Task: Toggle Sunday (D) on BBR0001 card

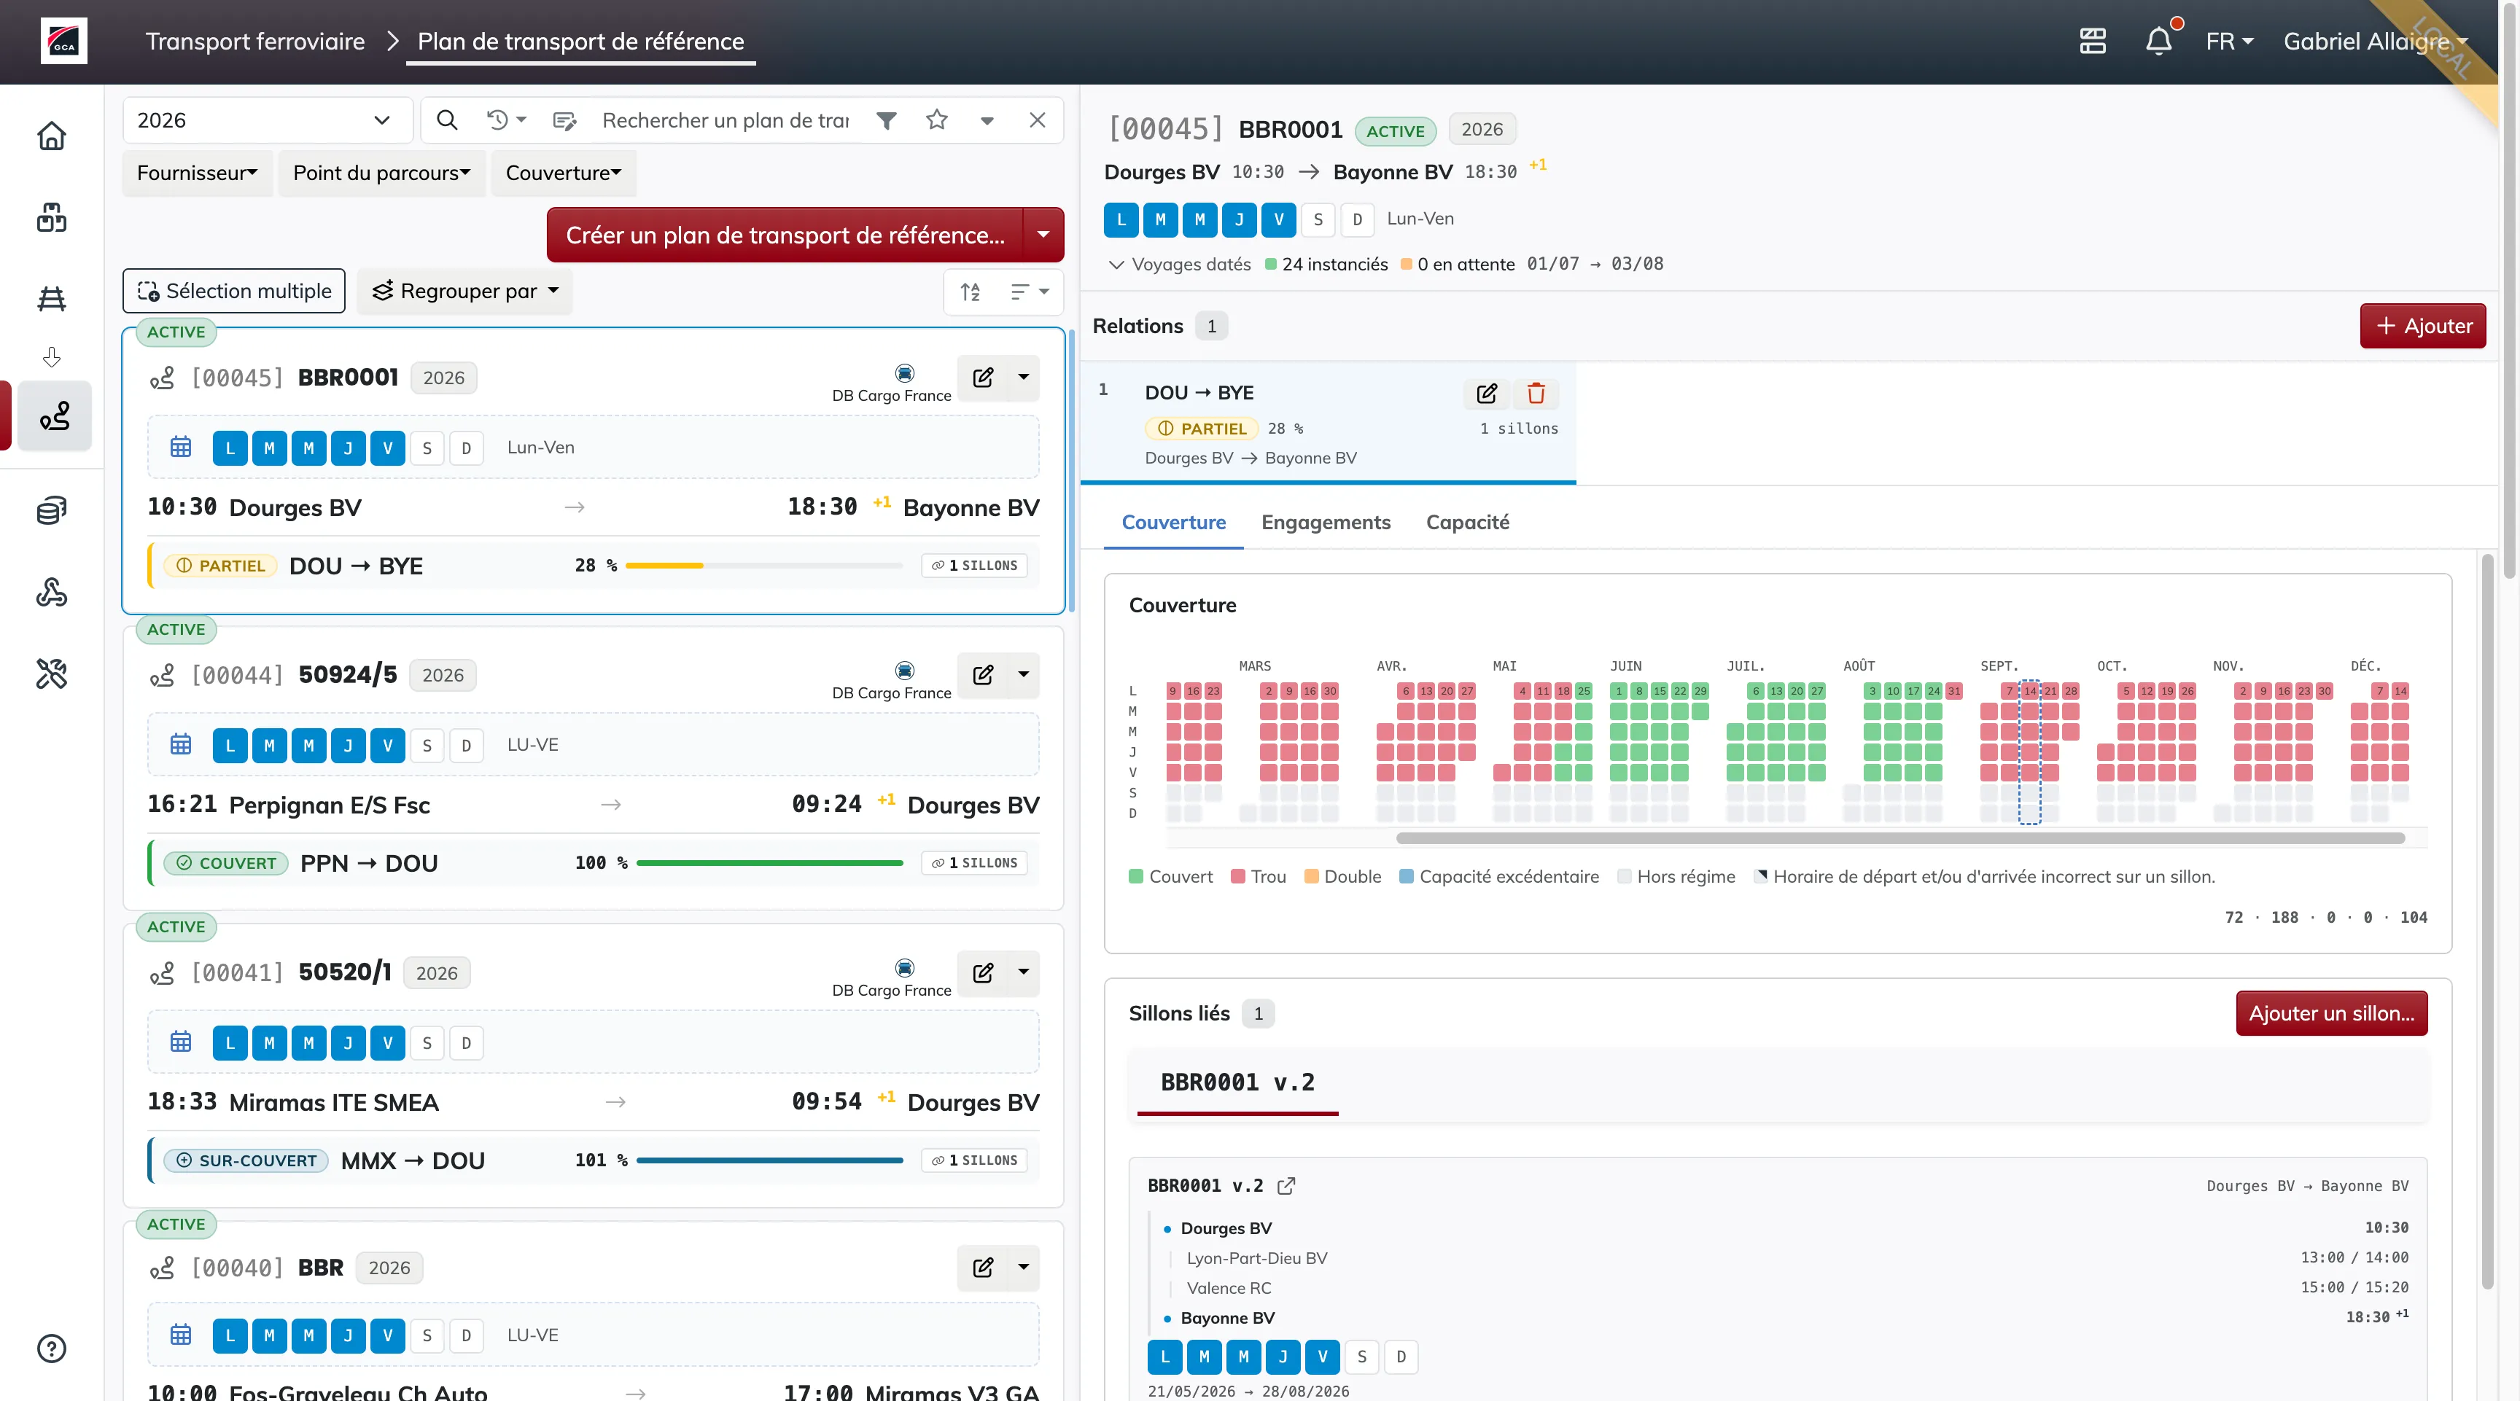Action: click(467, 448)
